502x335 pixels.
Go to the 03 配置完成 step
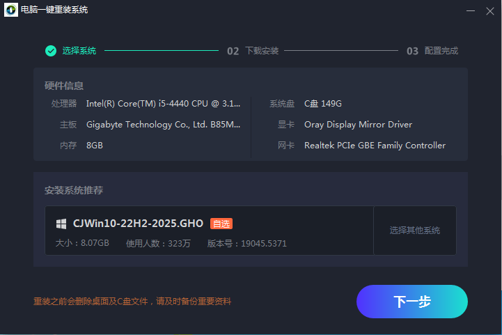[432, 51]
